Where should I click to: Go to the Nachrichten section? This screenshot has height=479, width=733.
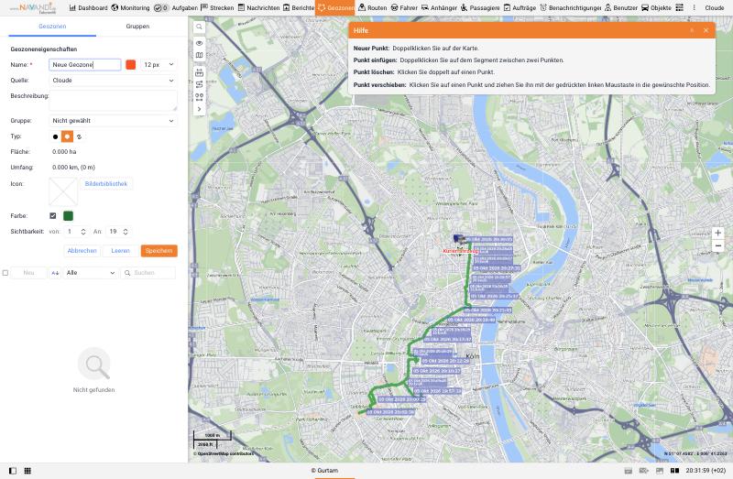(x=258, y=8)
